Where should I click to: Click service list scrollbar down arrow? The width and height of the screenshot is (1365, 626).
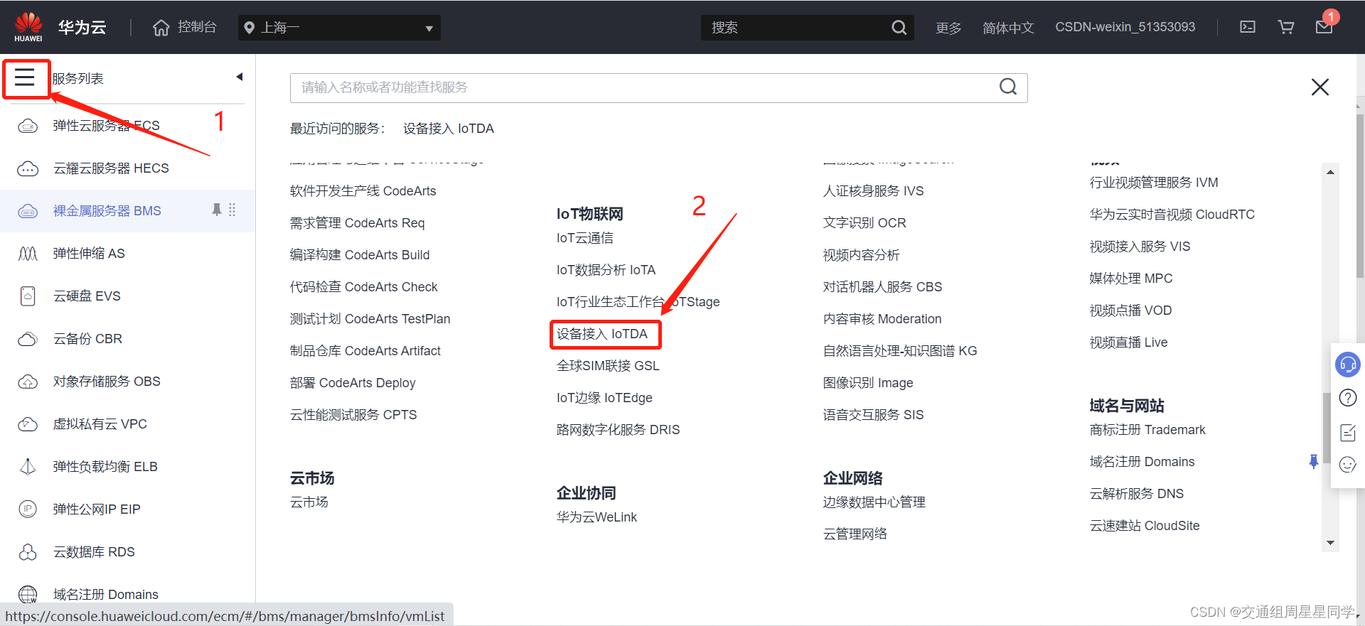1330,543
